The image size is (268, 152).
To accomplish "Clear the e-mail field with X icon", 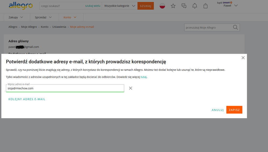I will click(x=131, y=88).
